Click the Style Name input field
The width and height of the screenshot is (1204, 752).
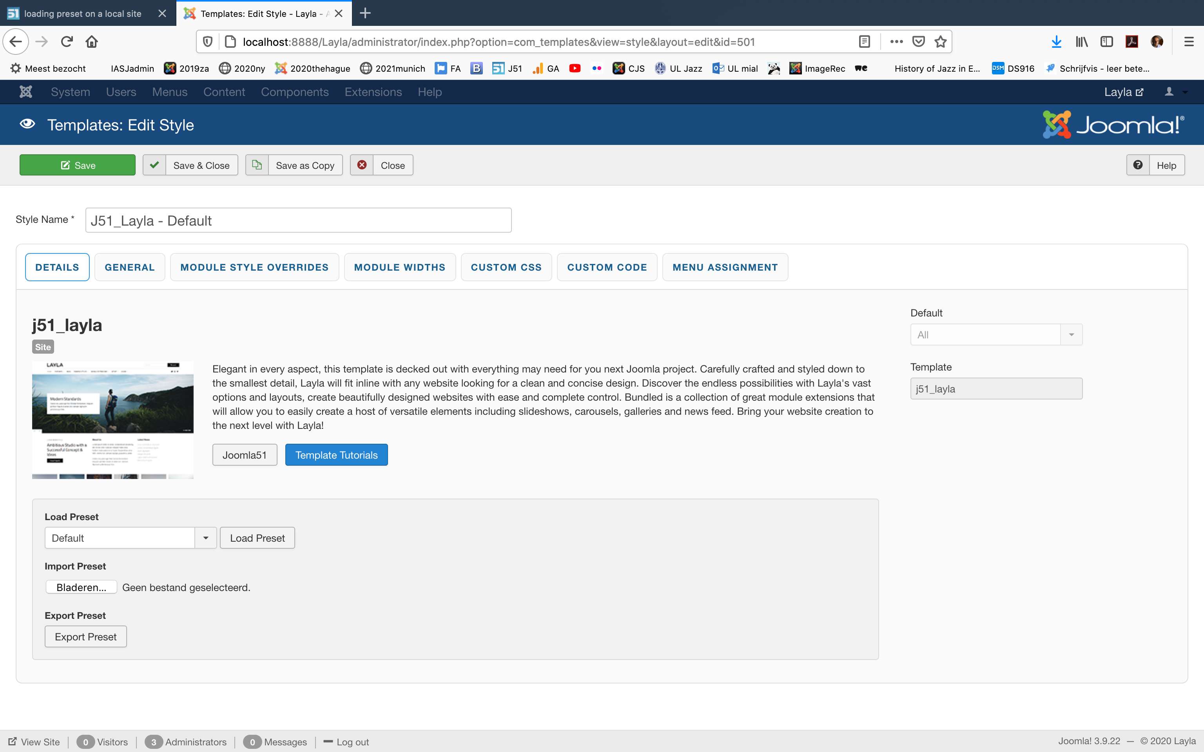point(298,221)
